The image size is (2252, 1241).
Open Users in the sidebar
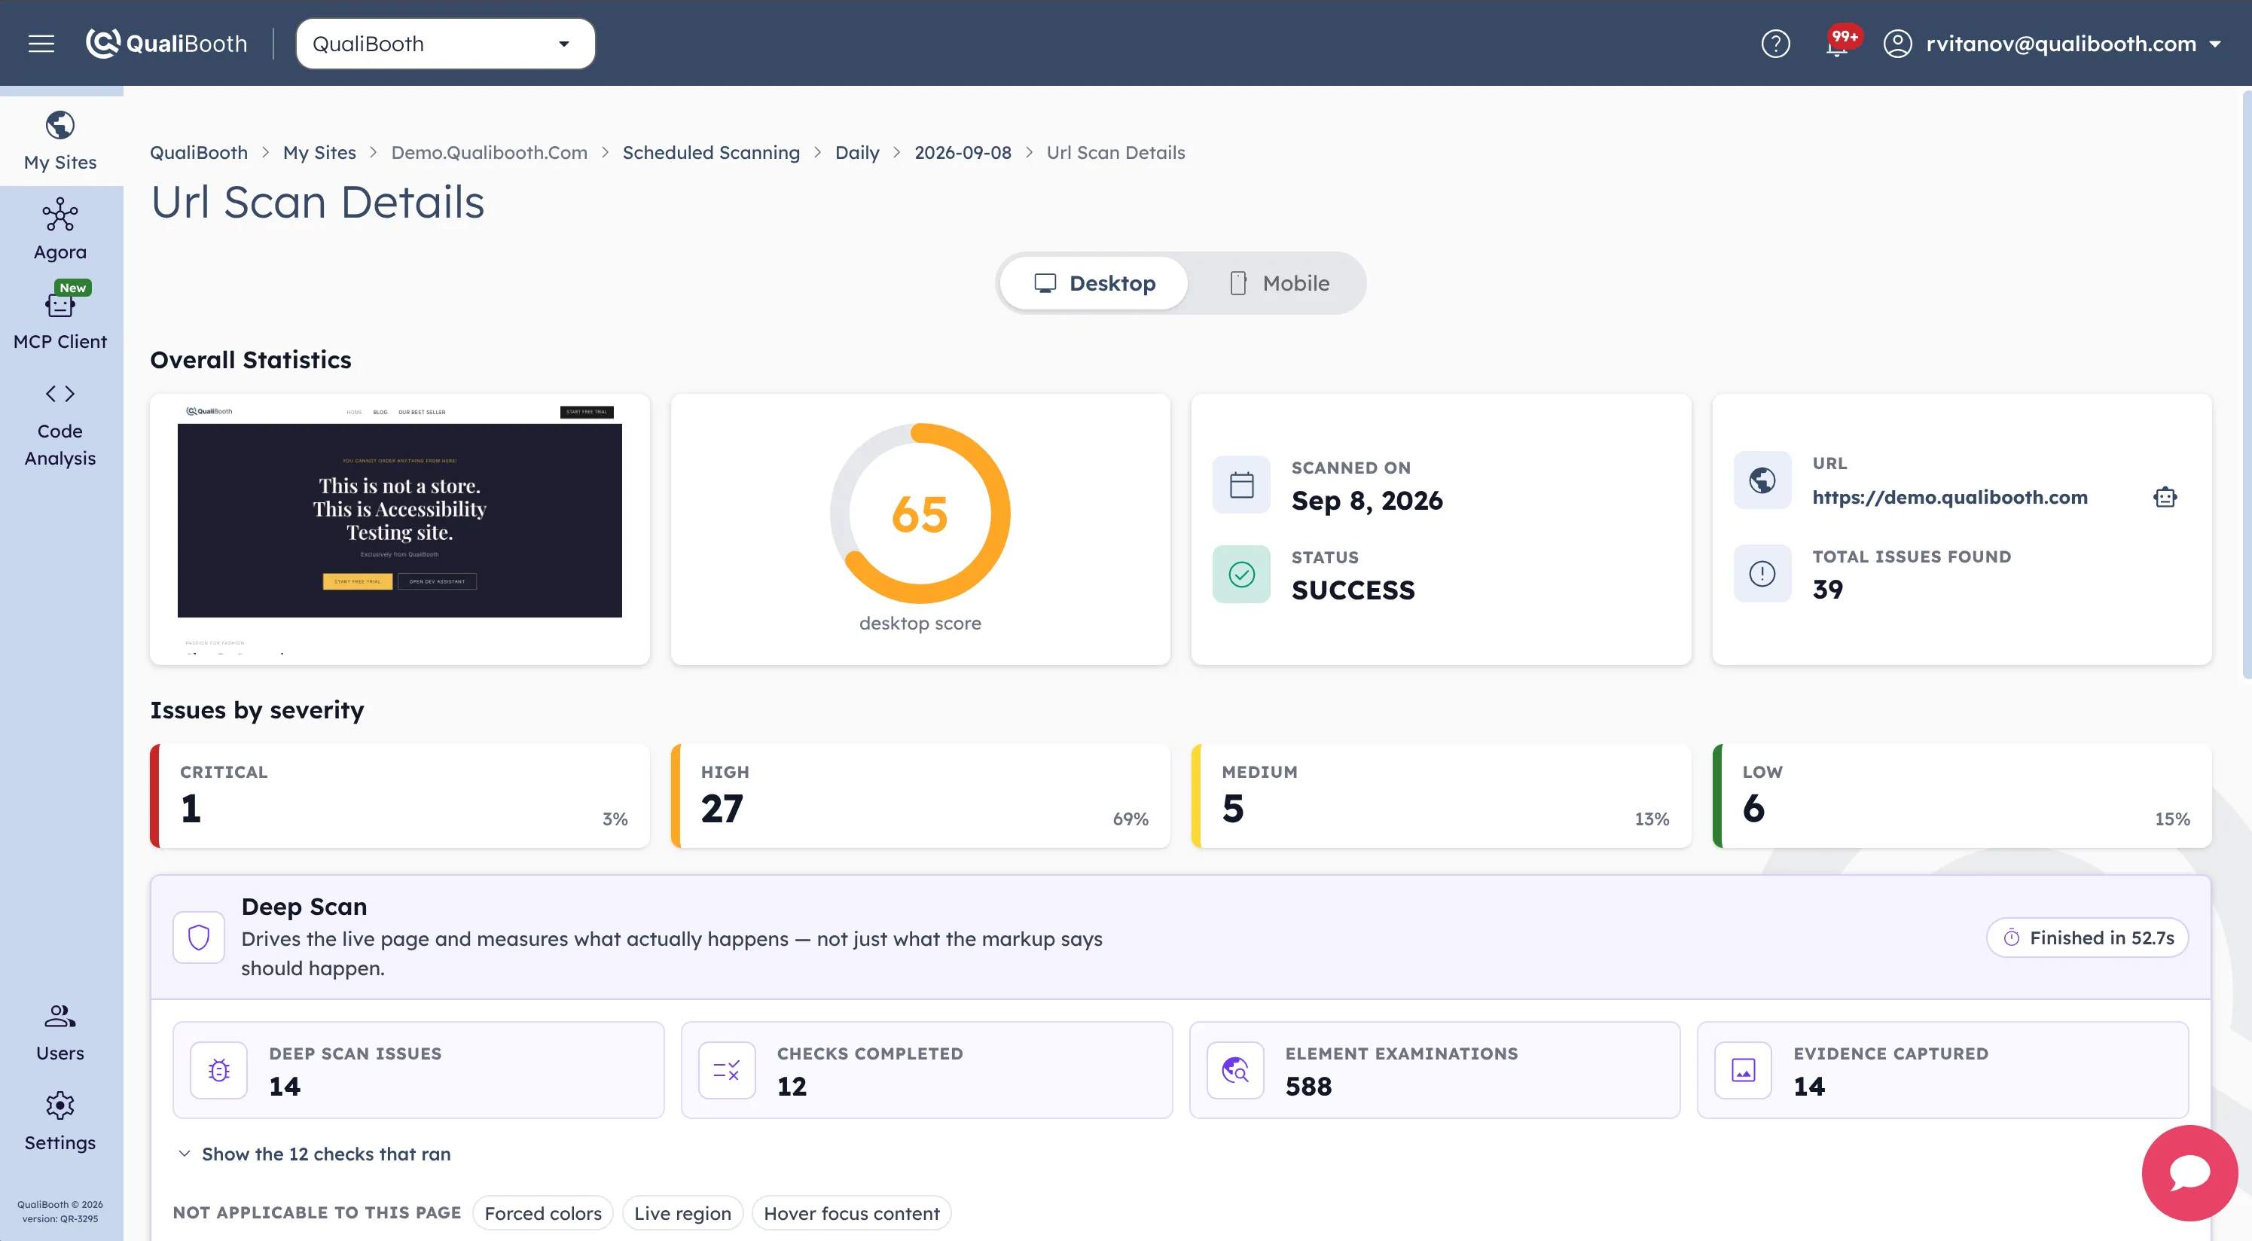(x=60, y=1032)
